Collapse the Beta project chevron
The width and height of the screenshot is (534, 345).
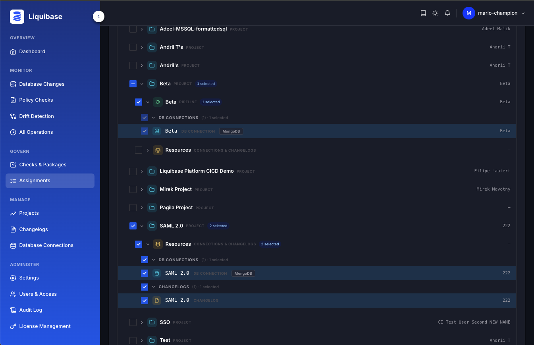[142, 84]
